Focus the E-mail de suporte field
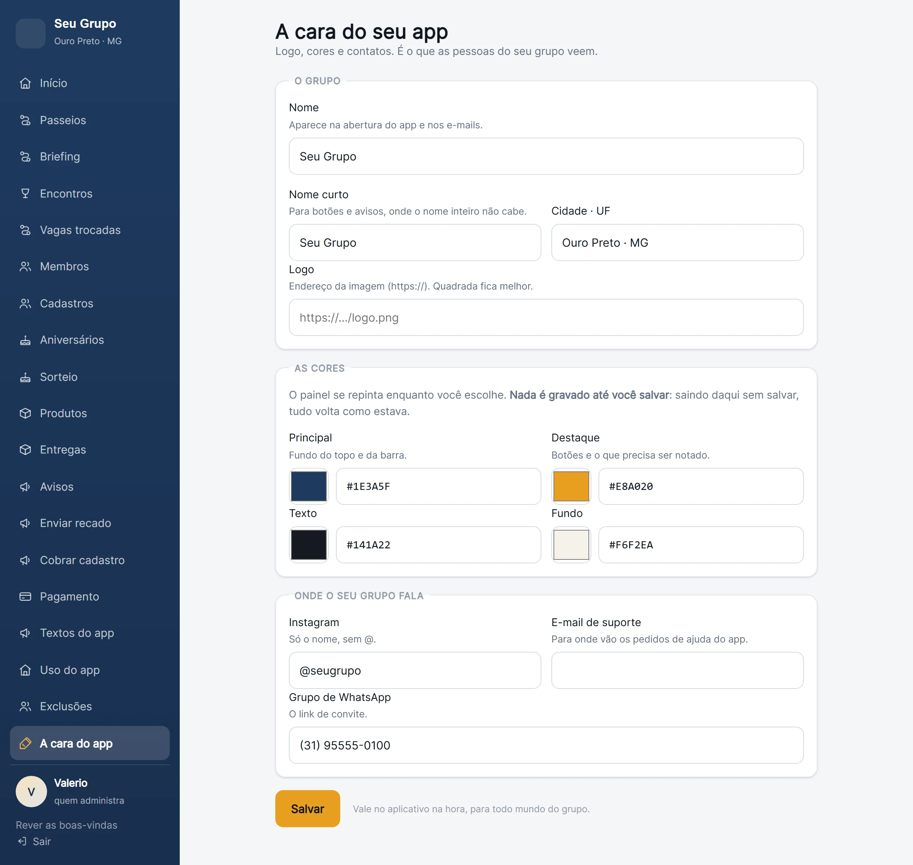 (x=677, y=670)
